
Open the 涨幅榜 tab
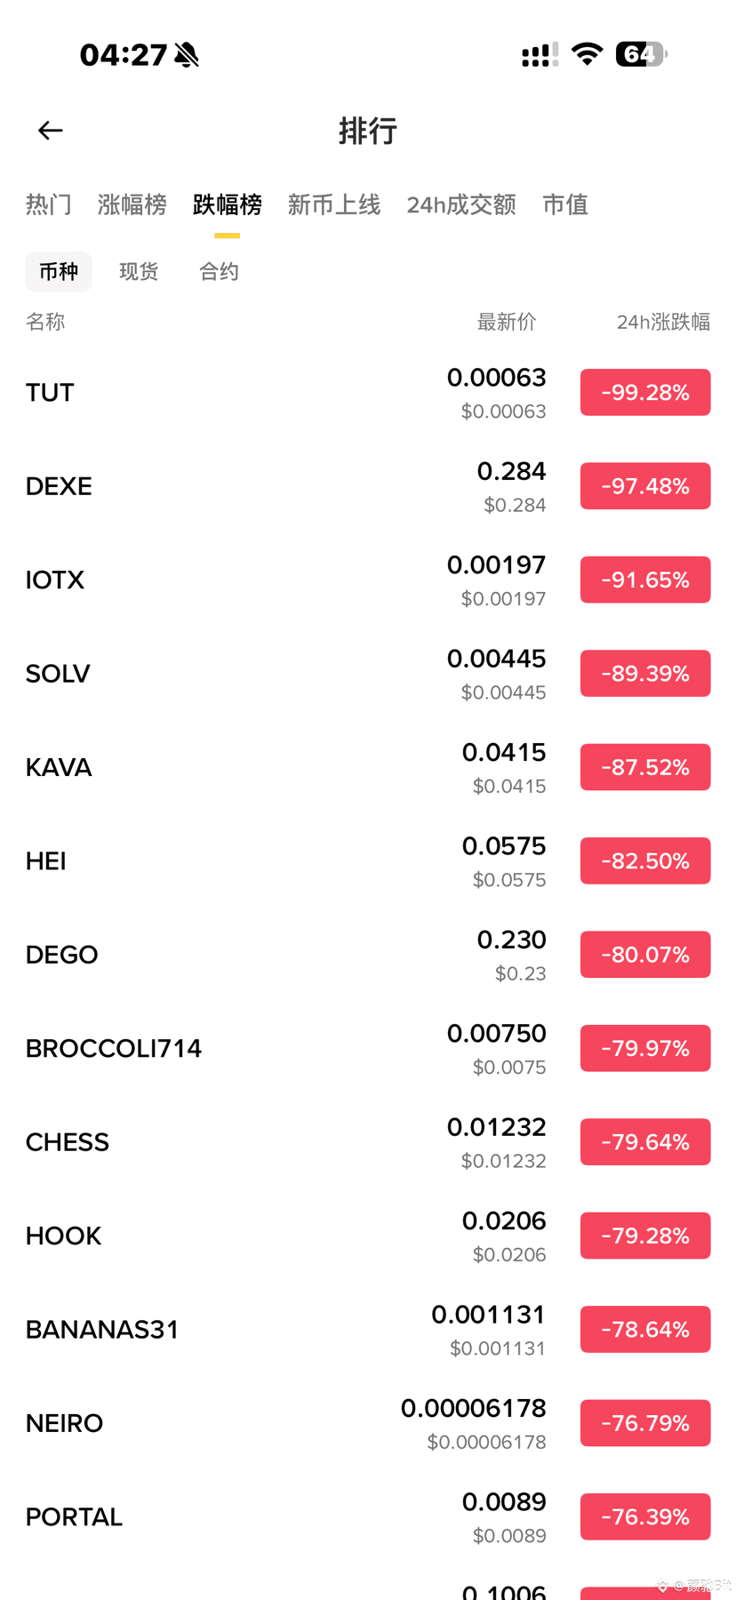(x=132, y=205)
